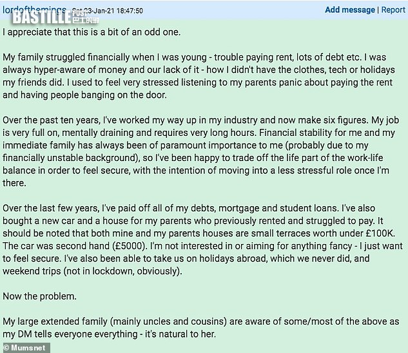Click the paragraph starting 'My large extended family'

click(x=201, y=328)
